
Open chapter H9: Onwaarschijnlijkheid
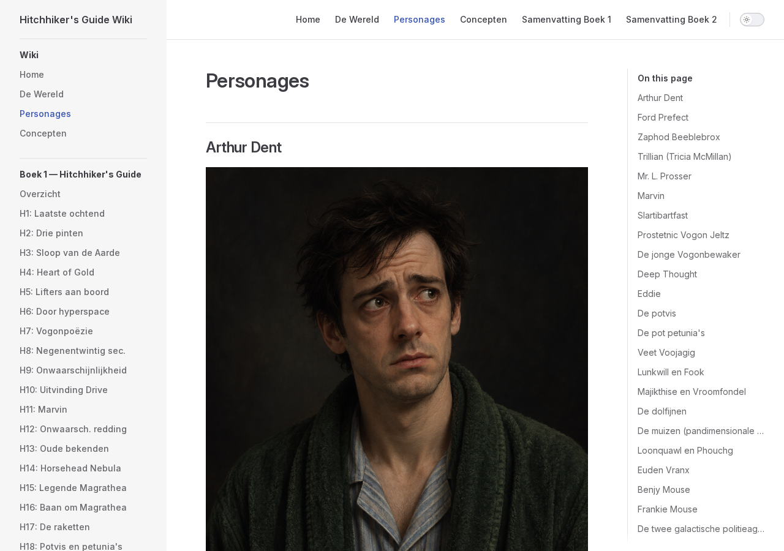(x=73, y=370)
